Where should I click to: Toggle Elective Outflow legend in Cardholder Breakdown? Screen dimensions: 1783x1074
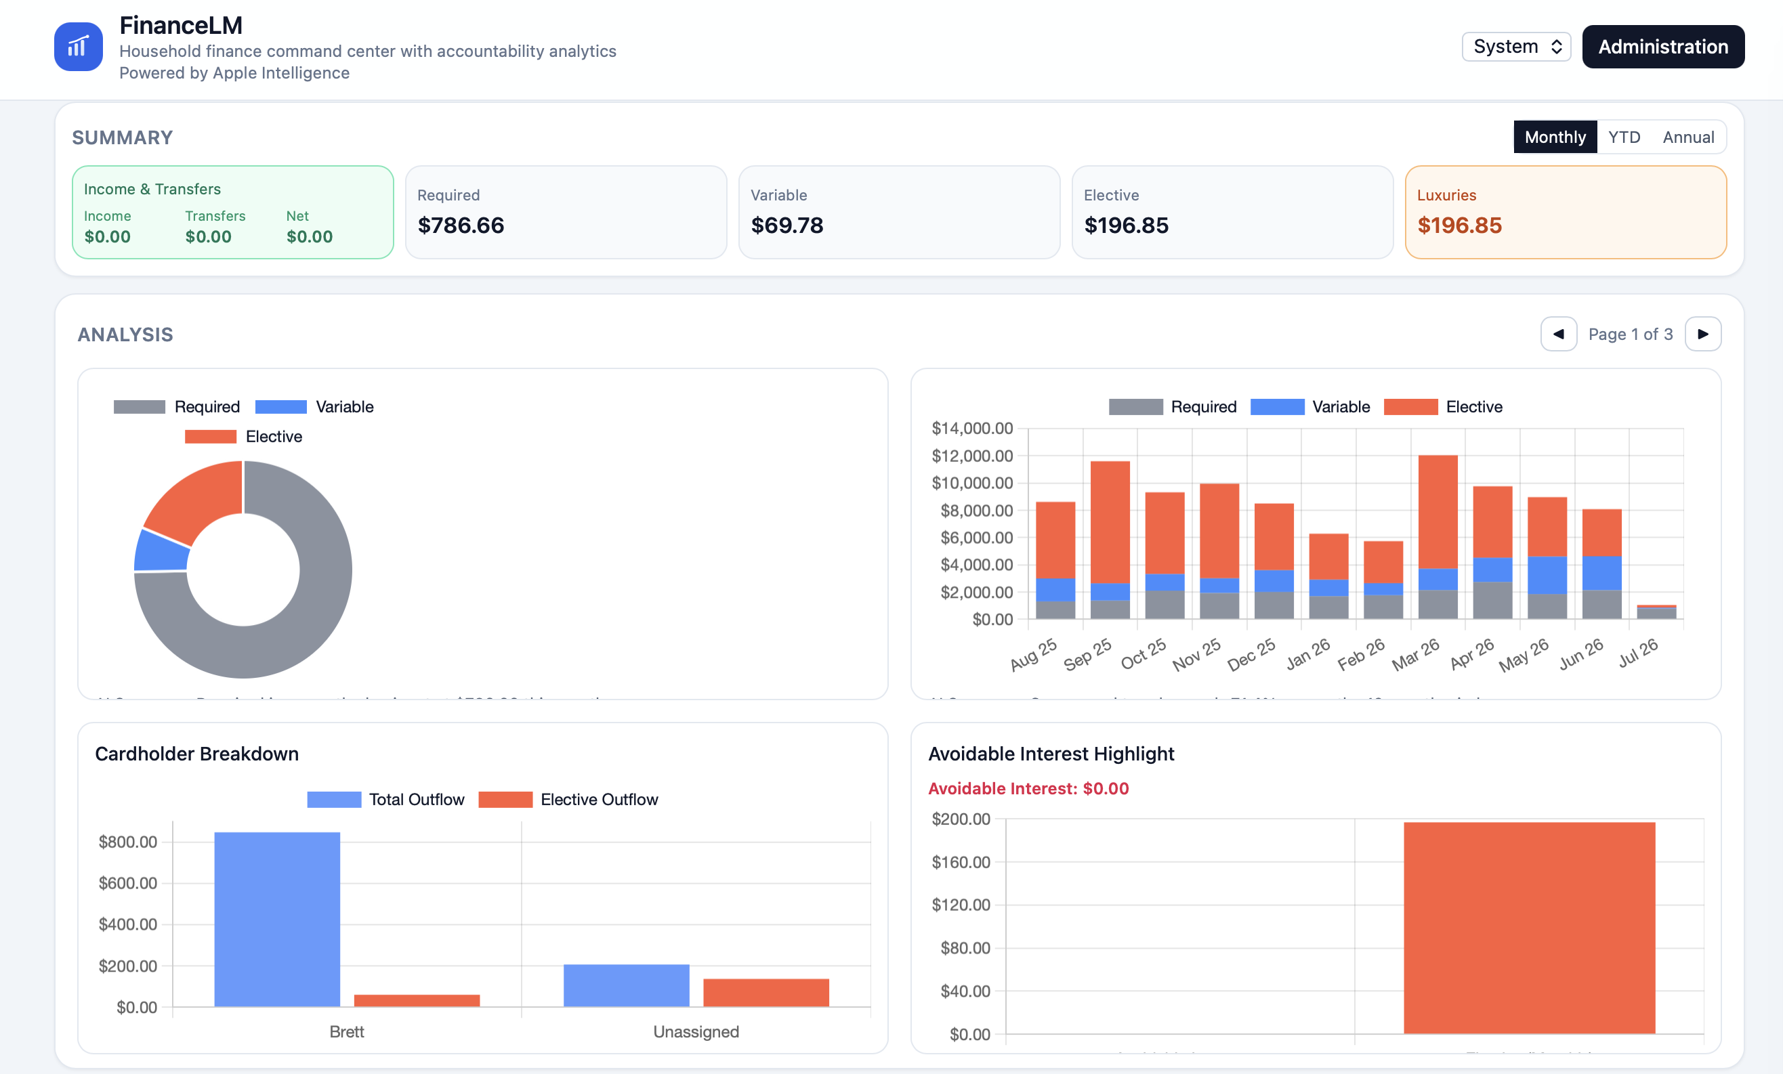click(569, 799)
